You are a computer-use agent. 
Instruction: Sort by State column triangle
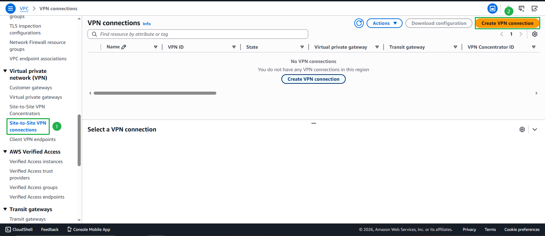pos(302,47)
